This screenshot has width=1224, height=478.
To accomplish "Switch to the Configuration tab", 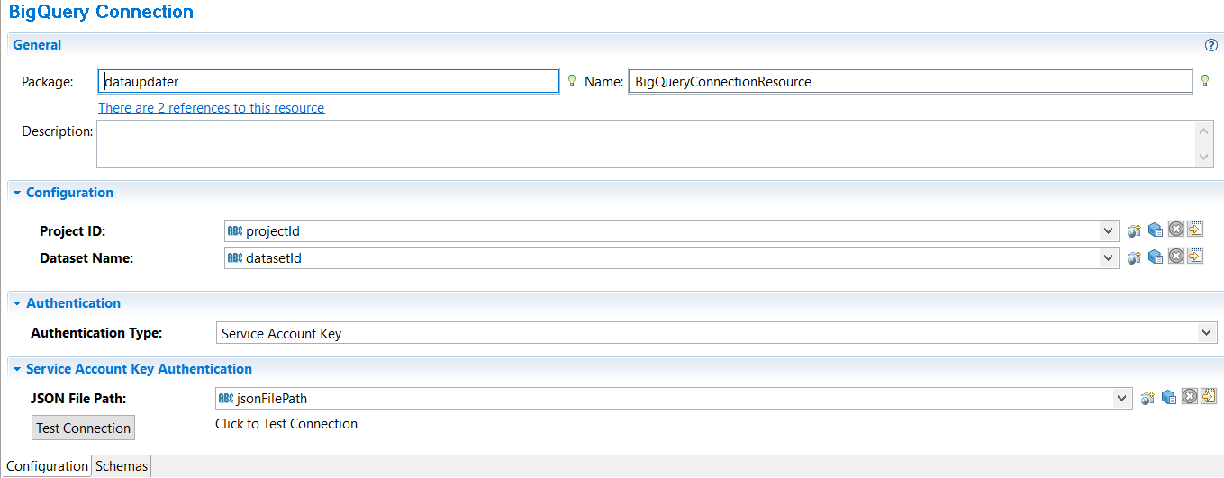I will click(47, 466).
